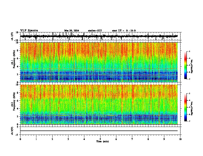The width and height of the screenshot is (203, 156).
Task: Click the ch.1 voltage waveform trace
Action: 99,36
